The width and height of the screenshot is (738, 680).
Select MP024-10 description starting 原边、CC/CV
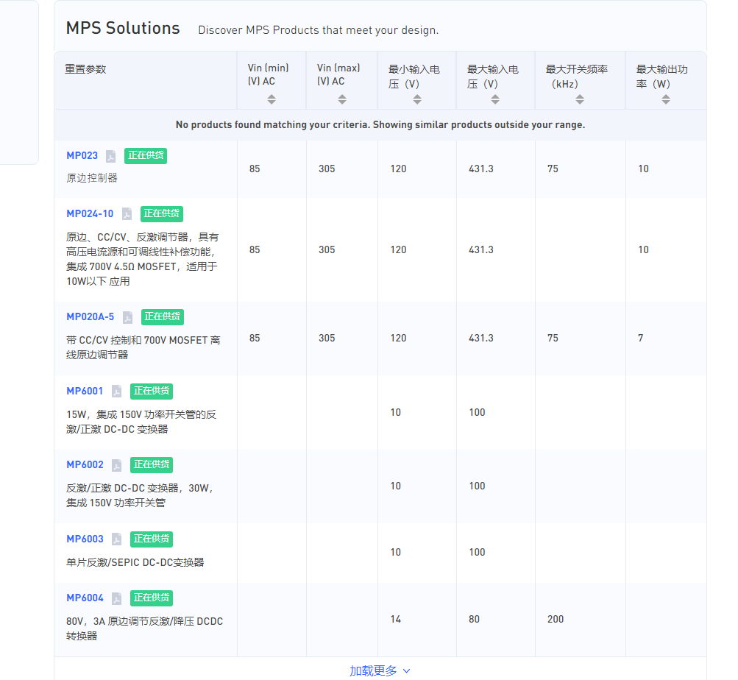[x=143, y=259]
